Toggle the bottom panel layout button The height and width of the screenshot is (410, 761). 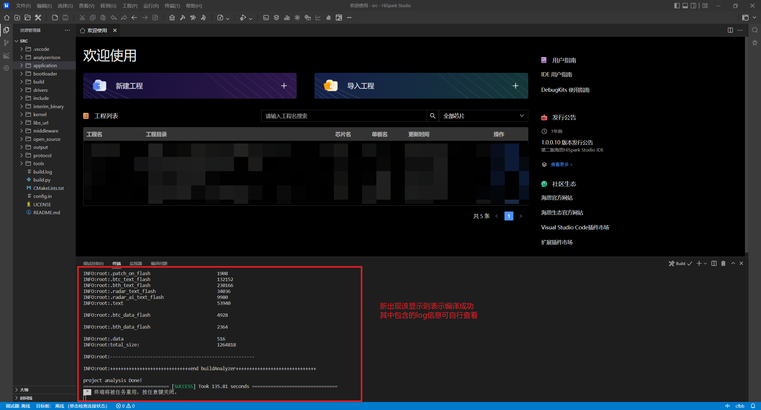pos(685,6)
